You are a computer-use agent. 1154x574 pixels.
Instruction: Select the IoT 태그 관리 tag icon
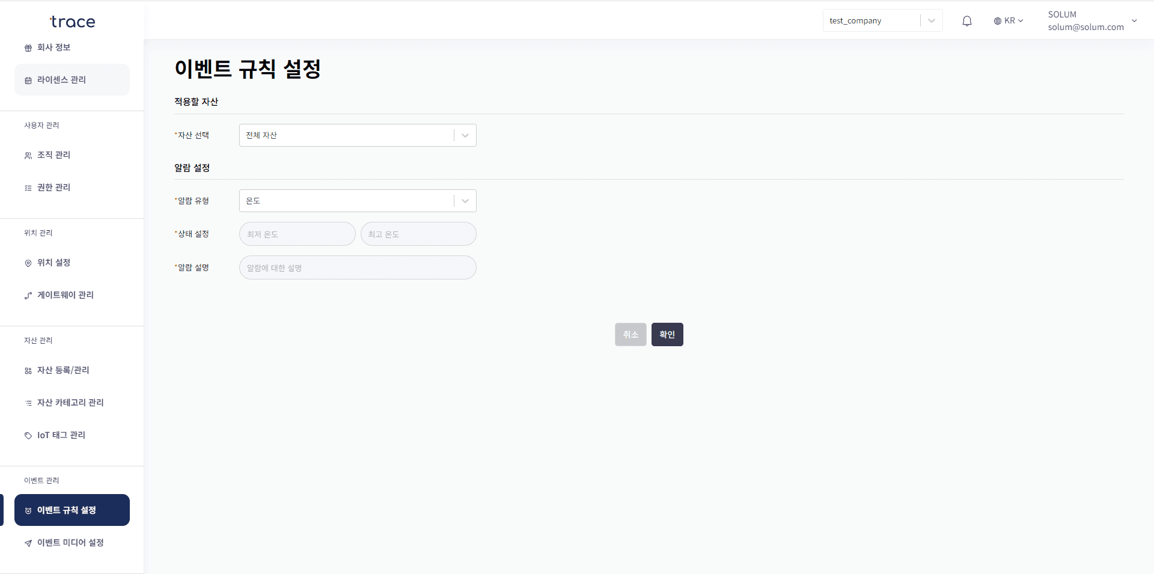point(28,435)
